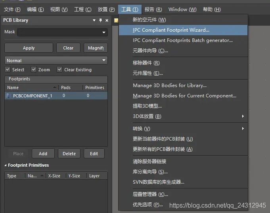
Task: Sort primitives by Na... column arrow
Action: (42, 176)
